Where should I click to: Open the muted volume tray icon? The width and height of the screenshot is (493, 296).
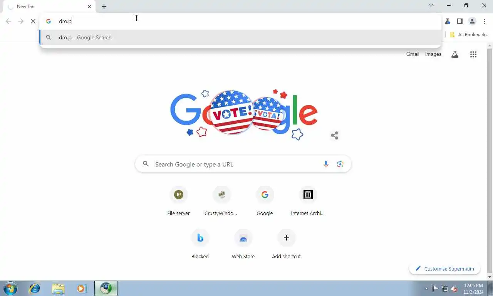tap(454, 289)
